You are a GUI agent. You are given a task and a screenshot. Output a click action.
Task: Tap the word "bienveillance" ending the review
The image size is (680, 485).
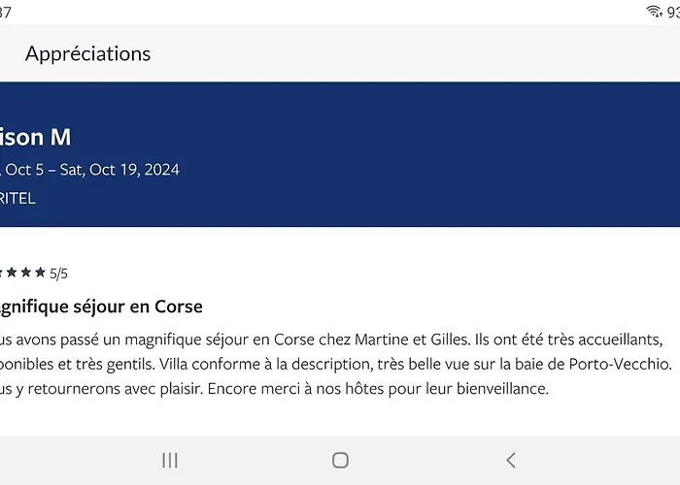click(x=497, y=389)
